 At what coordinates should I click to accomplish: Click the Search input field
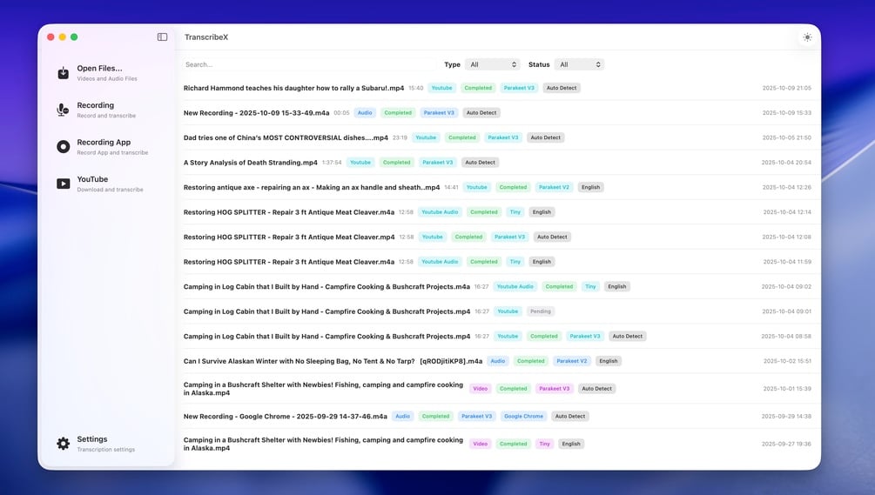coord(309,64)
